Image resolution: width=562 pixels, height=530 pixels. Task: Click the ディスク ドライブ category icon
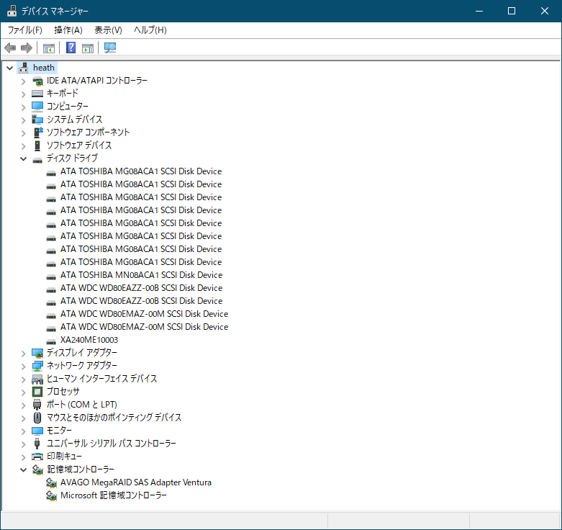point(37,160)
